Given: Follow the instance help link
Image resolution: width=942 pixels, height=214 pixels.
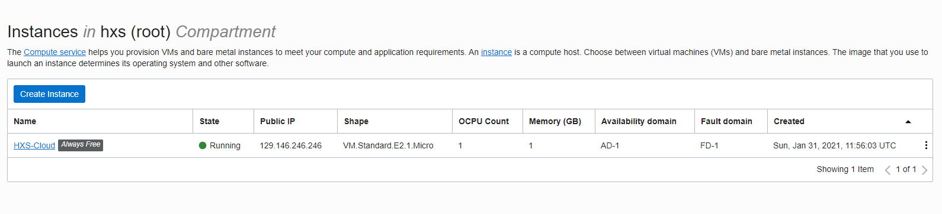Looking at the screenshot, I should [x=496, y=52].
